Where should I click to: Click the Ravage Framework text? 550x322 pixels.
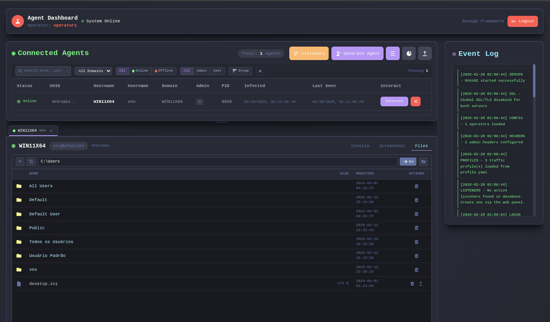[483, 21]
